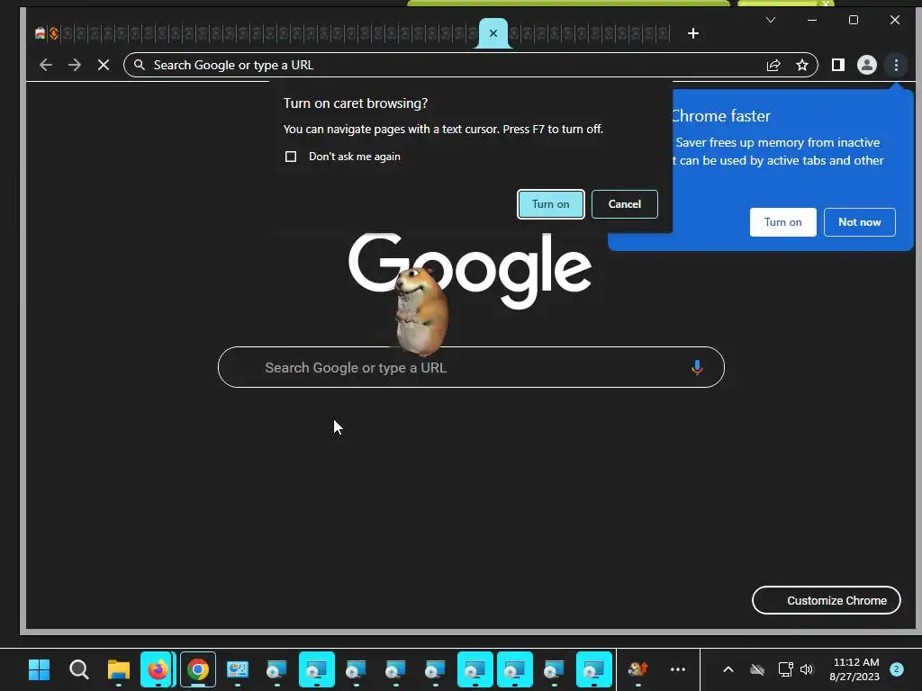Click into the top address bar field
Screen dimensions: 922x691
click(470, 65)
